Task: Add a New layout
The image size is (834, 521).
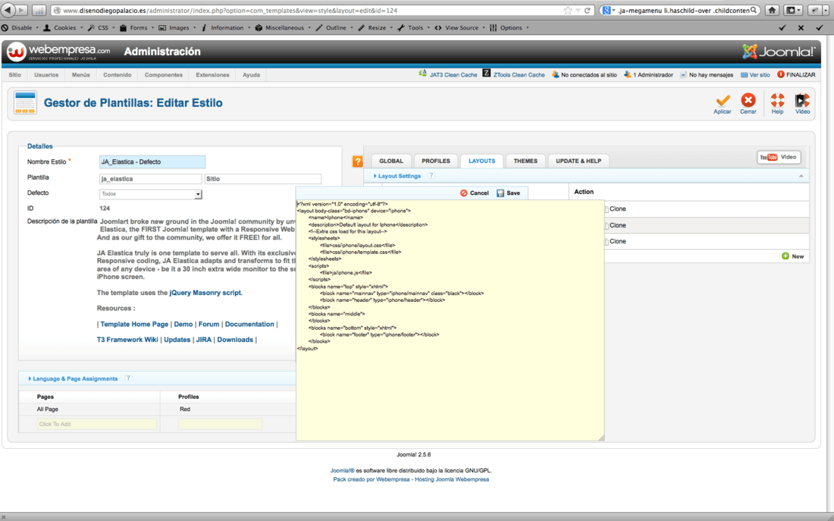Action: coord(792,256)
